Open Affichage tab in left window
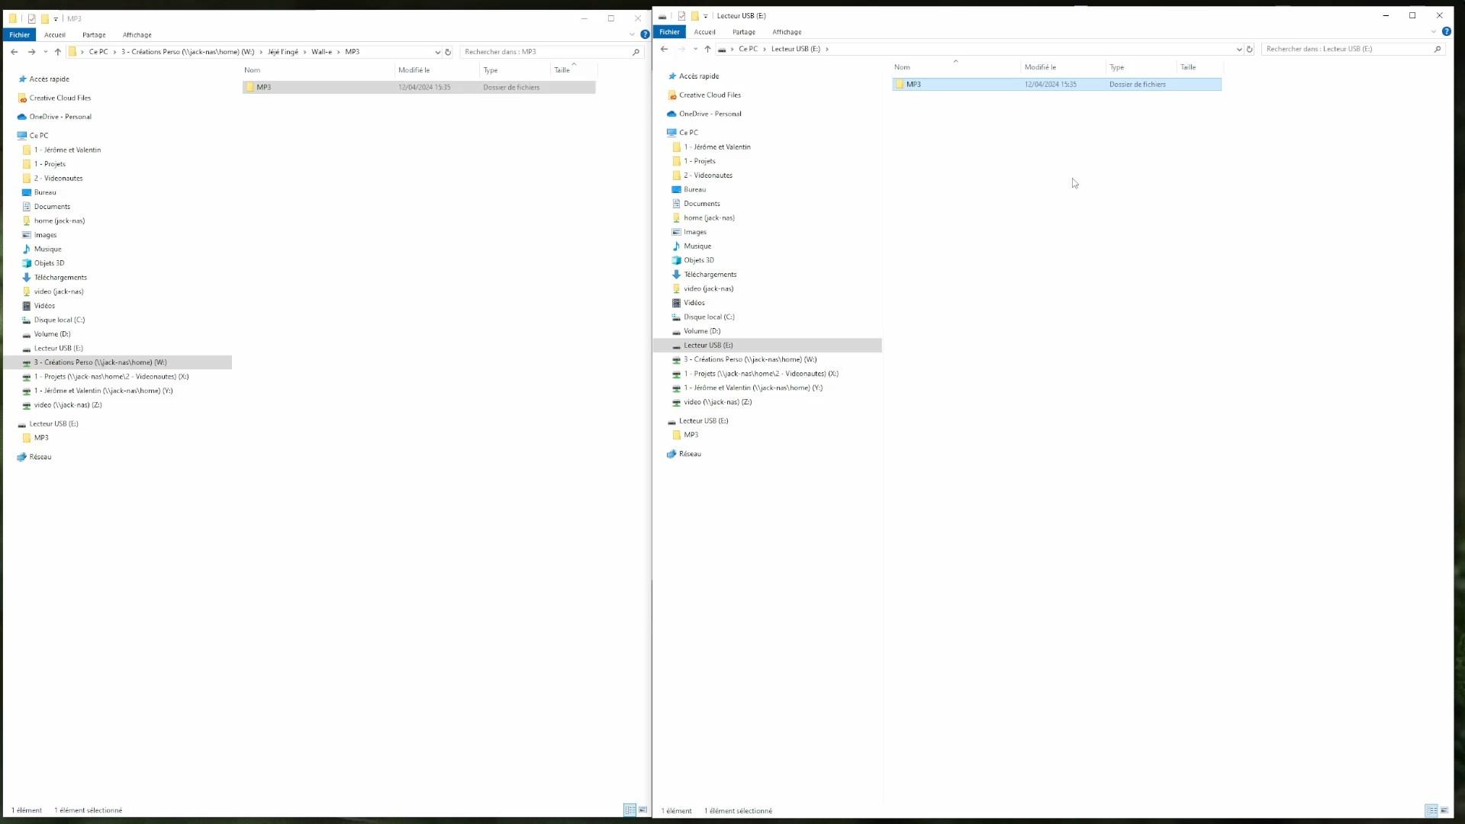 [x=137, y=34]
